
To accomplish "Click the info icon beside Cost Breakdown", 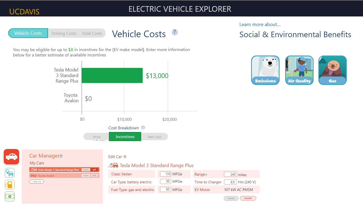I will pos(143,127).
